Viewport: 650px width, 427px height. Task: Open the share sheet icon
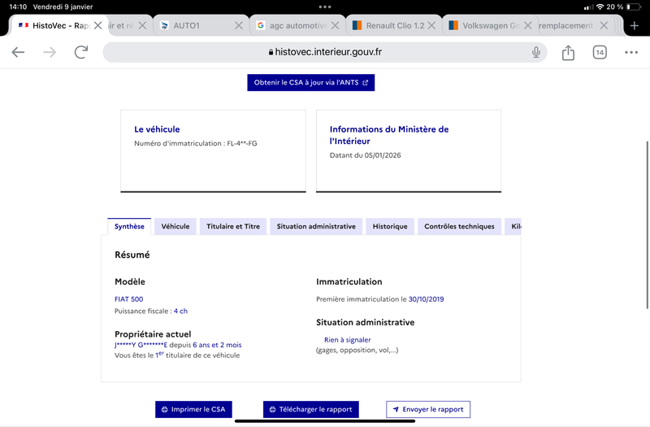click(x=568, y=52)
